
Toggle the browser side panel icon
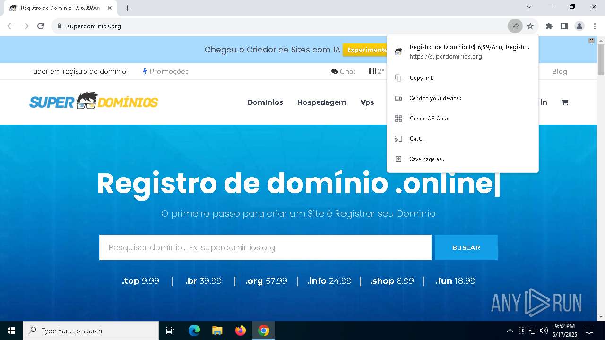564,26
